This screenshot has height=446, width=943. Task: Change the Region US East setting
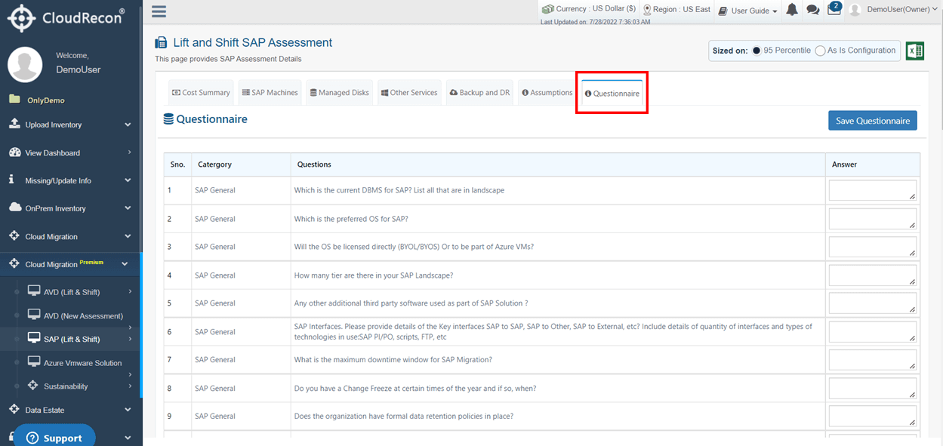tap(676, 9)
